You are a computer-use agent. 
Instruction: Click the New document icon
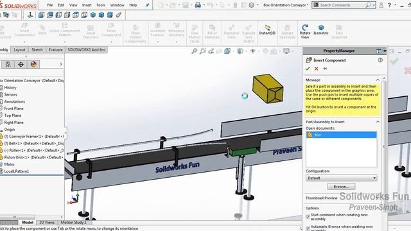[161, 5]
